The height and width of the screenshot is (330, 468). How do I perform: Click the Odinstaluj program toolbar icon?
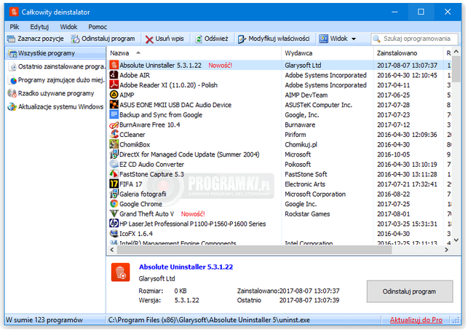tap(75, 39)
